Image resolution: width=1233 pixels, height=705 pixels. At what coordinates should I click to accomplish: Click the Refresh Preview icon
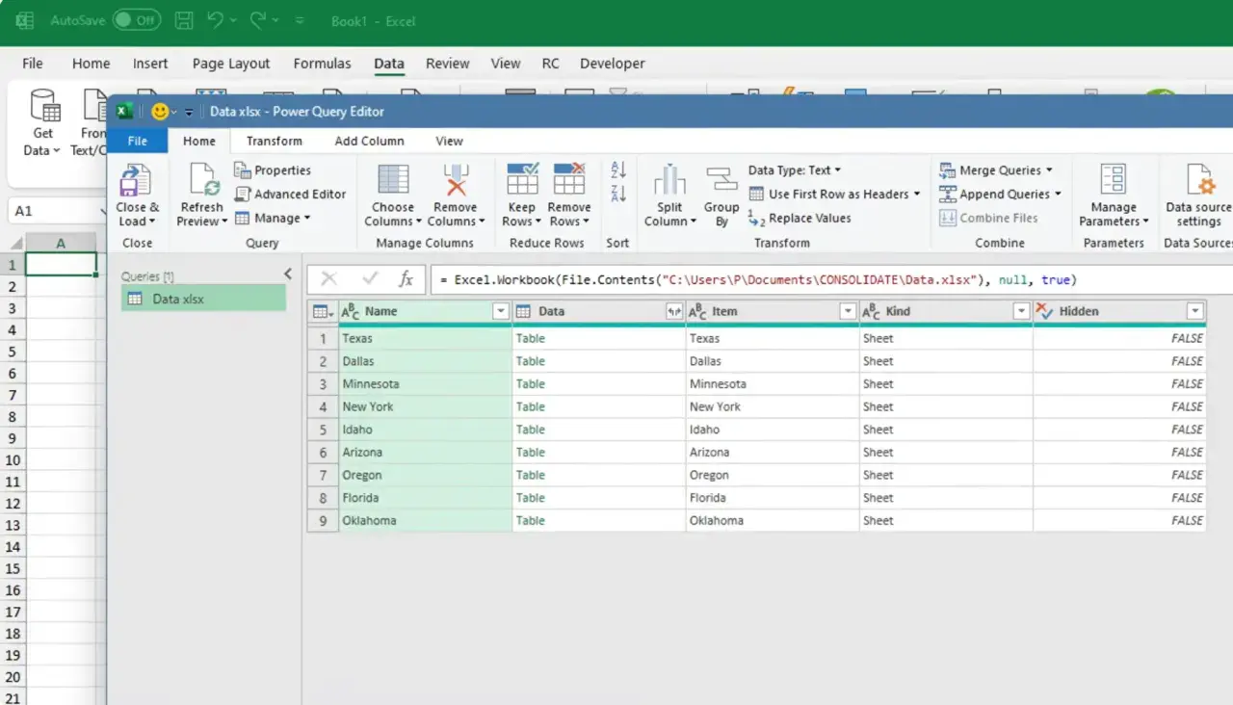[x=203, y=180]
